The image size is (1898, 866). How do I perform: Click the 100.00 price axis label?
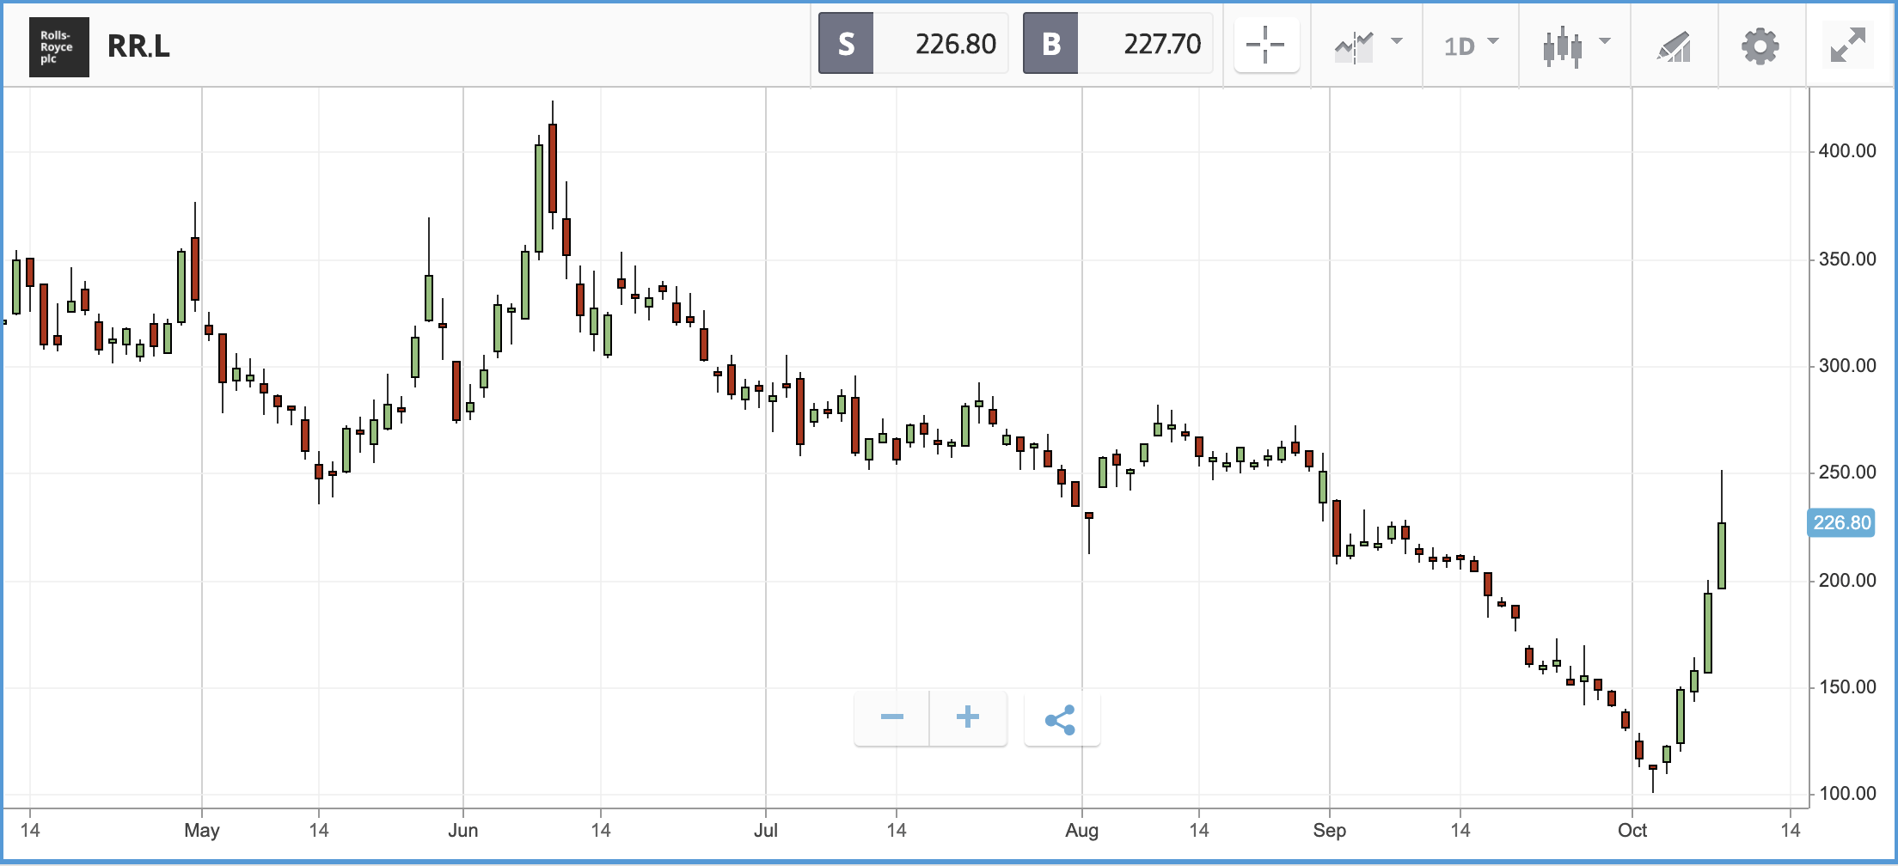pyautogui.click(x=1847, y=794)
